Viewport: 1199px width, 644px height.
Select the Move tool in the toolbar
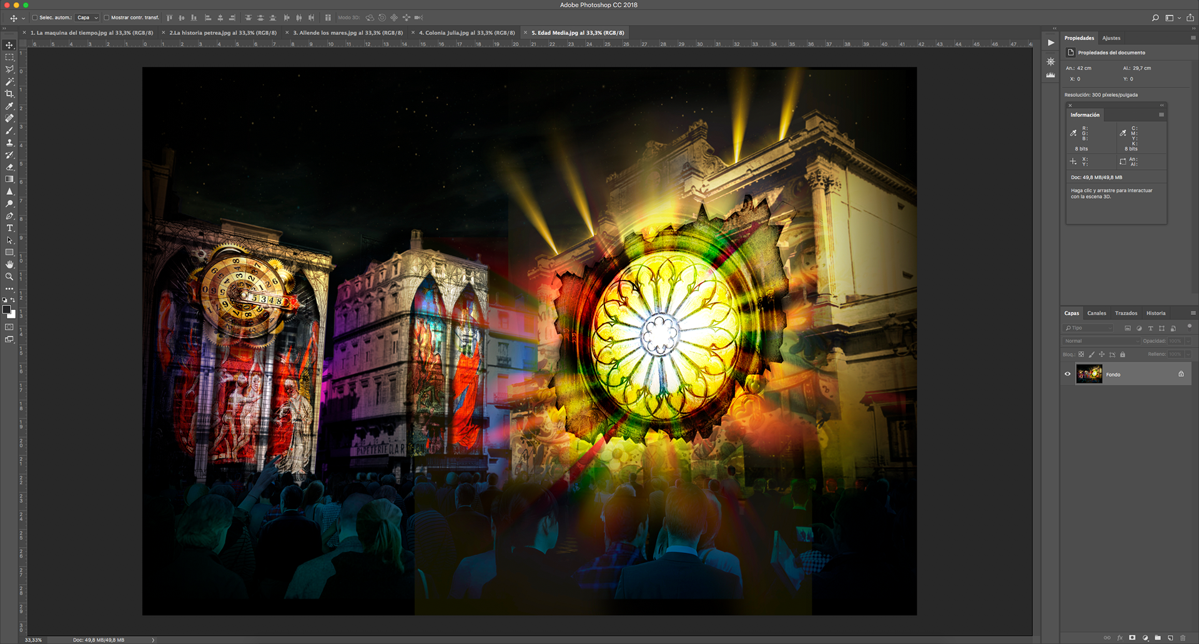[9, 46]
